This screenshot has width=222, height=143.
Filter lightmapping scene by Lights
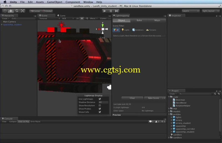(x=126, y=30)
